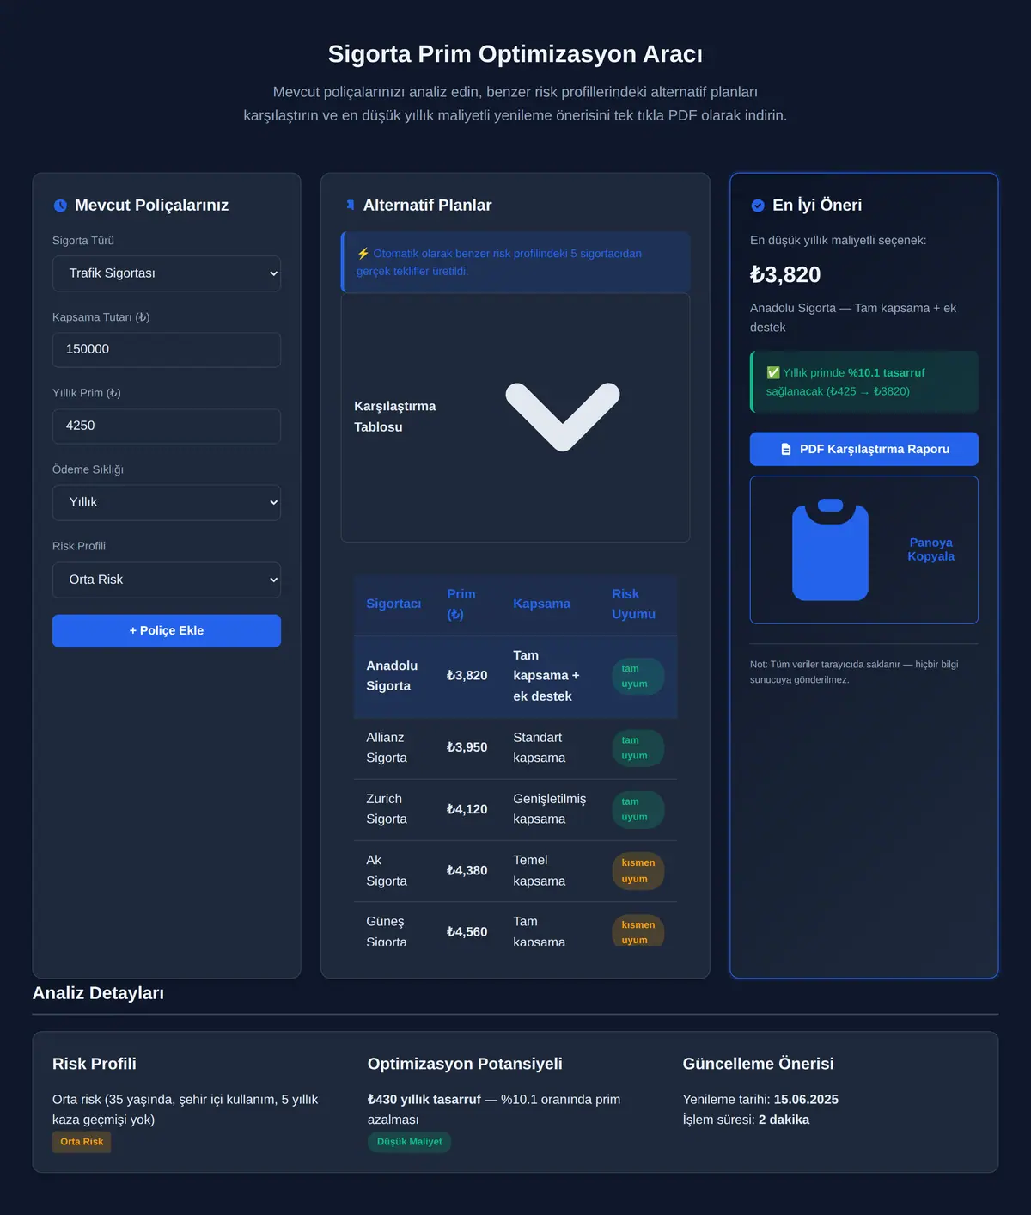Click the Güncelleme Önerisi heading
This screenshot has width=1031, height=1215.
tap(758, 1064)
